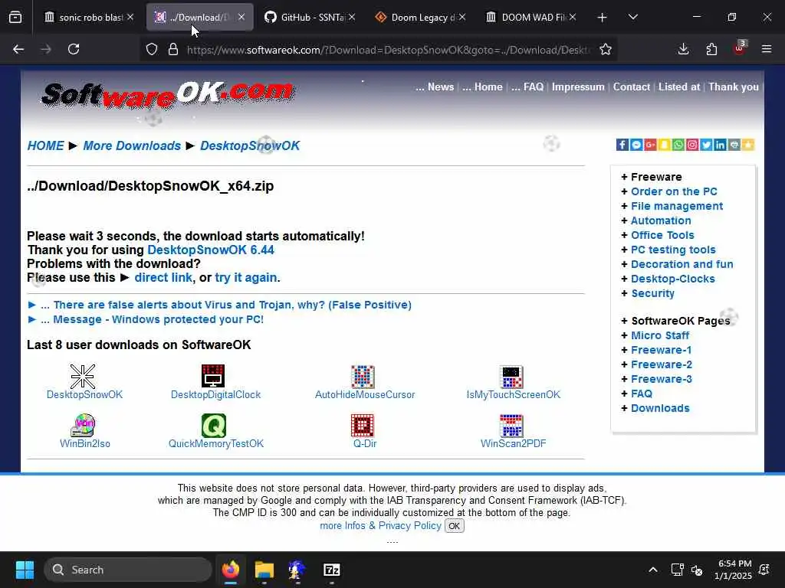Open Firefox application hamburger menu
The height and width of the screenshot is (588, 785).
(x=767, y=49)
